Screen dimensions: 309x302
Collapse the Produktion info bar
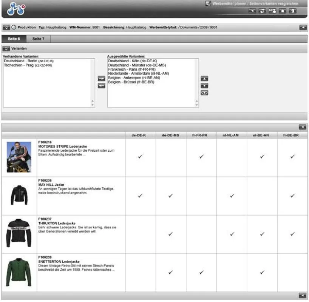[x=6, y=28]
